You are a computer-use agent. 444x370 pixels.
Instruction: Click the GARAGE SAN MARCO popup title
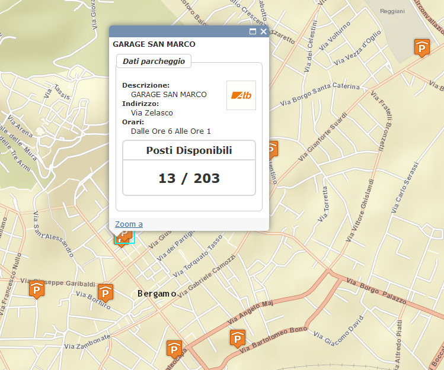(x=154, y=44)
